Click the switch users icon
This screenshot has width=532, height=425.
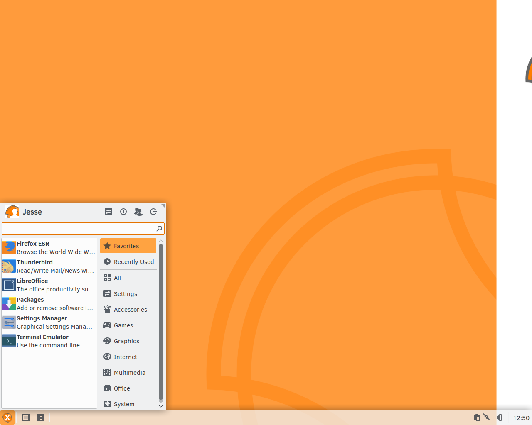pos(138,212)
